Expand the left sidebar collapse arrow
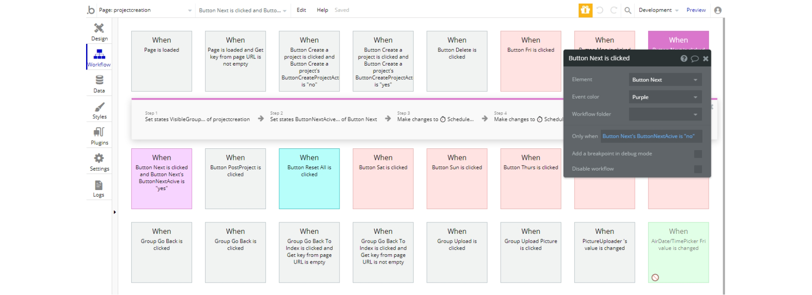This screenshot has width=812, height=295. point(114,212)
